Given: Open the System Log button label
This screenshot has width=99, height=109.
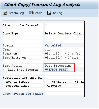Looking at the screenshot, I should pos(16,13).
